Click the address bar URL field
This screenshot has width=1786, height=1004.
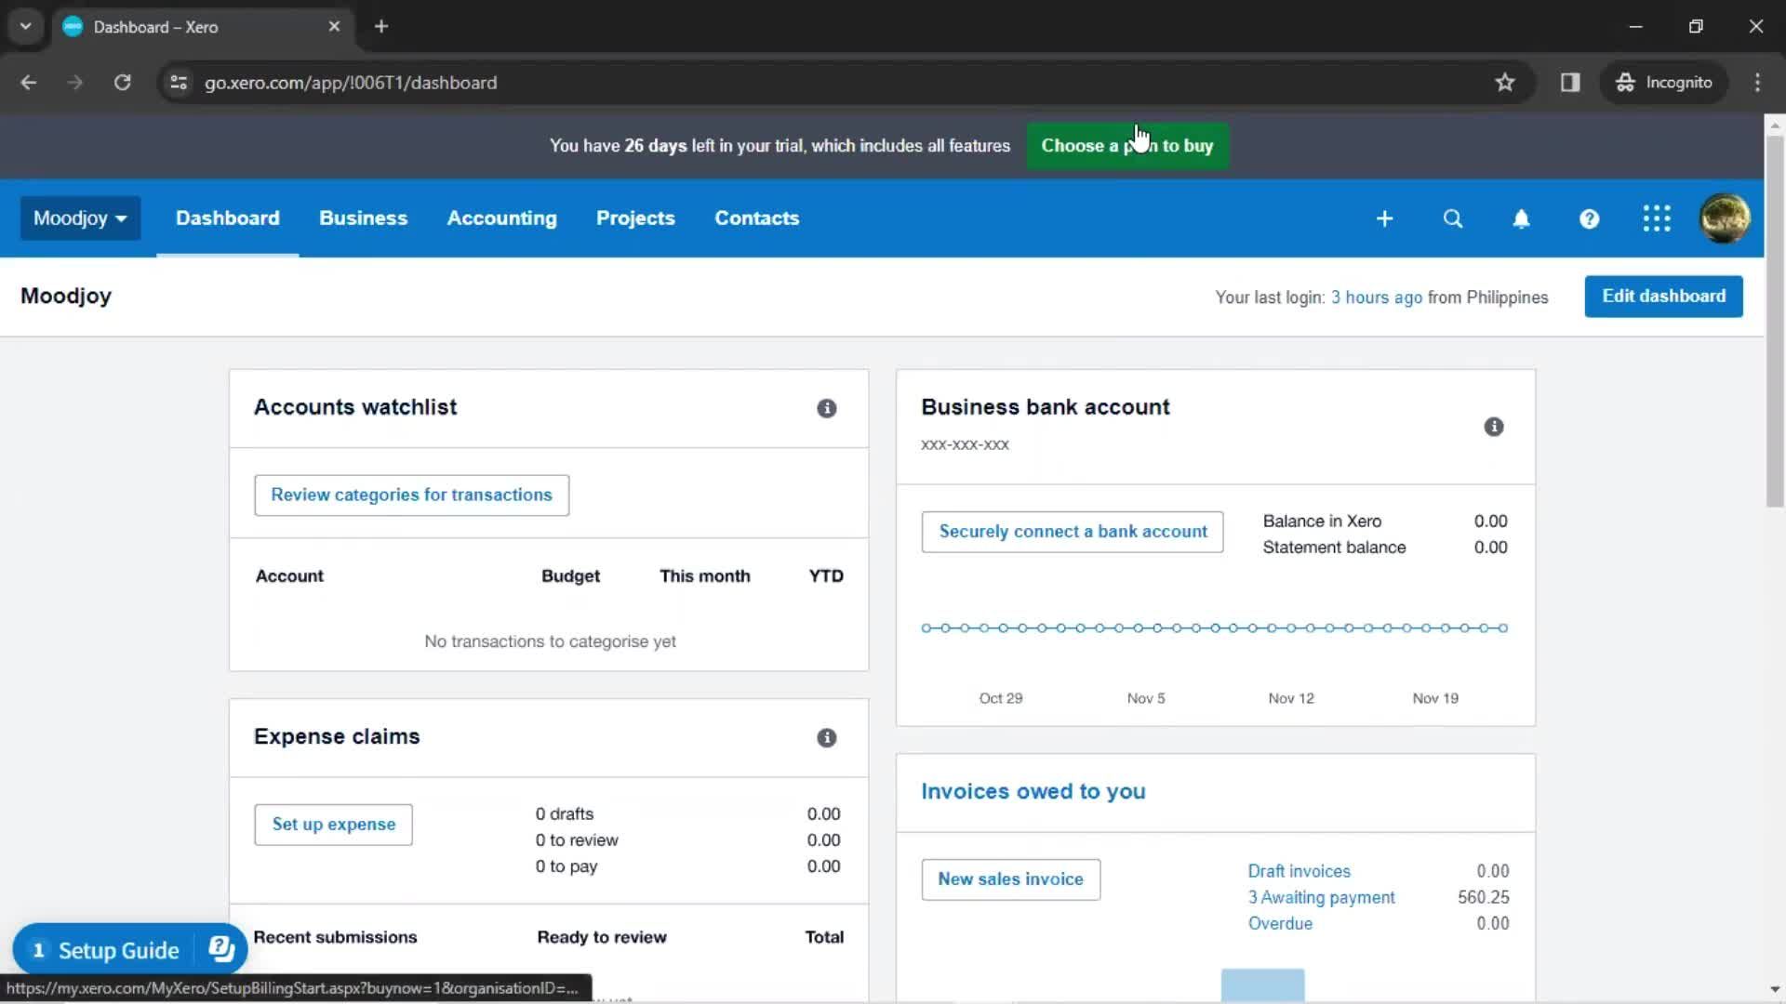click(x=837, y=83)
